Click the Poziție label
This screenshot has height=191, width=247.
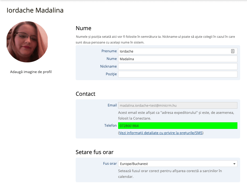(111, 74)
